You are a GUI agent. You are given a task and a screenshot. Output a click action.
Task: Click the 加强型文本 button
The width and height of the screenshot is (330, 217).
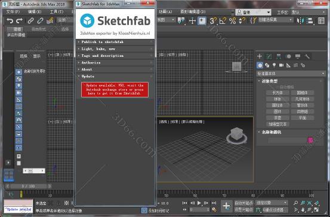pos(277,124)
